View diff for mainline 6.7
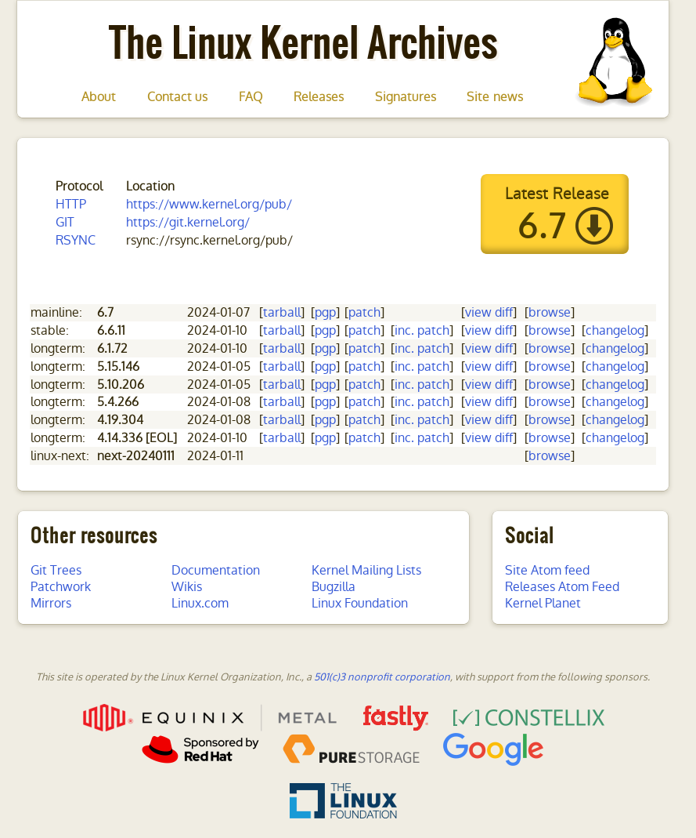Viewport: 696px width, 838px height. 489,313
